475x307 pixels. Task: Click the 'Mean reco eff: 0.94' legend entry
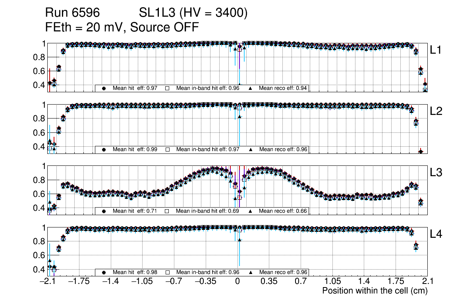(x=283, y=88)
